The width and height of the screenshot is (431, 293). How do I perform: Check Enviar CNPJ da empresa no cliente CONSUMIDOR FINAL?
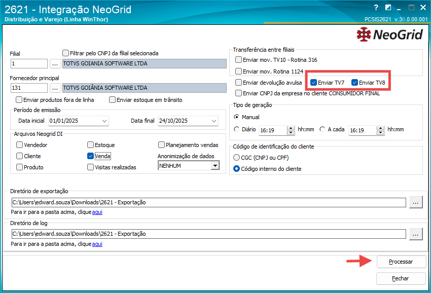[239, 93]
